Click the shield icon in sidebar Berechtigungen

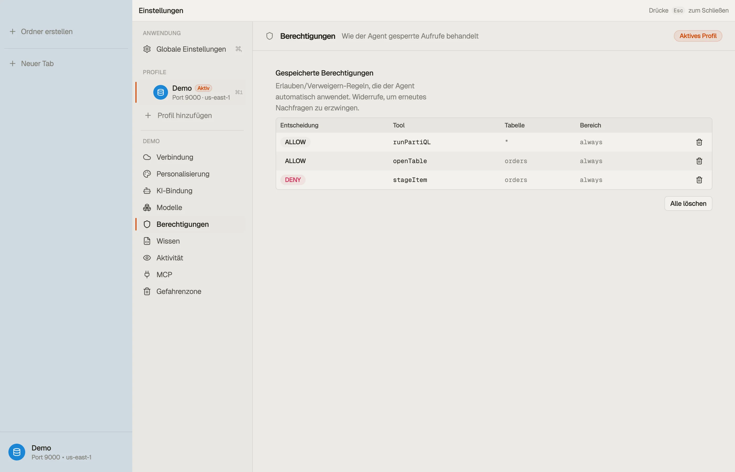(147, 224)
